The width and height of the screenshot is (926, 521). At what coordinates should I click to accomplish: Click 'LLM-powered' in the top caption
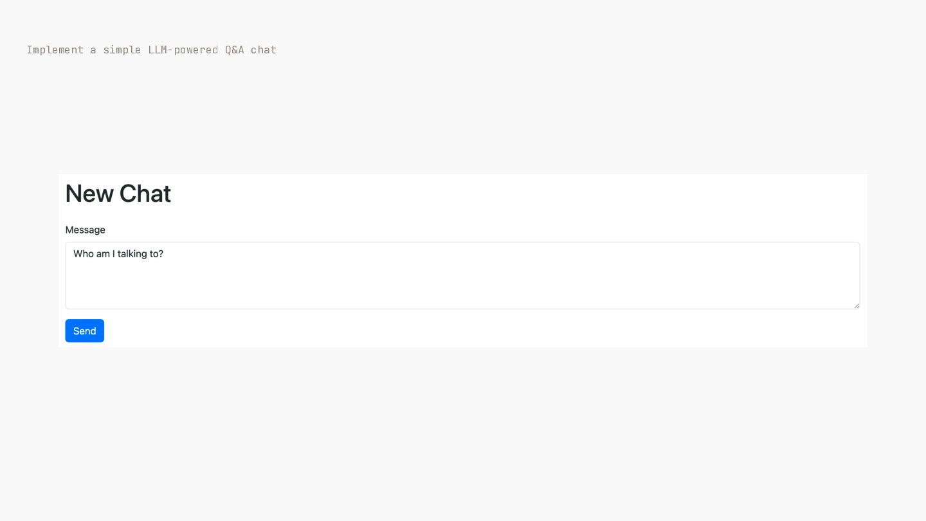click(x=183, y=50)
